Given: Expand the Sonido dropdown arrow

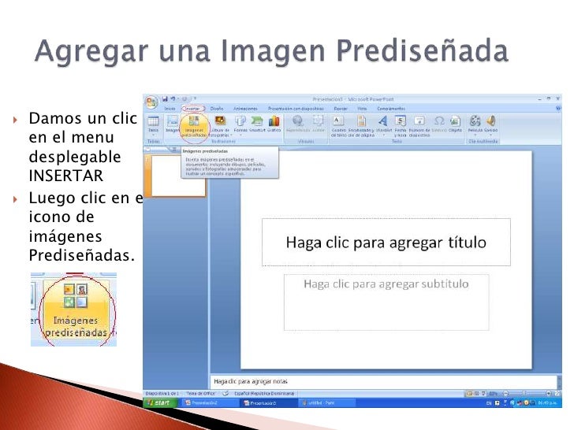Looking at the screenshot, I should pyautogui.click(x=491, y=135).
